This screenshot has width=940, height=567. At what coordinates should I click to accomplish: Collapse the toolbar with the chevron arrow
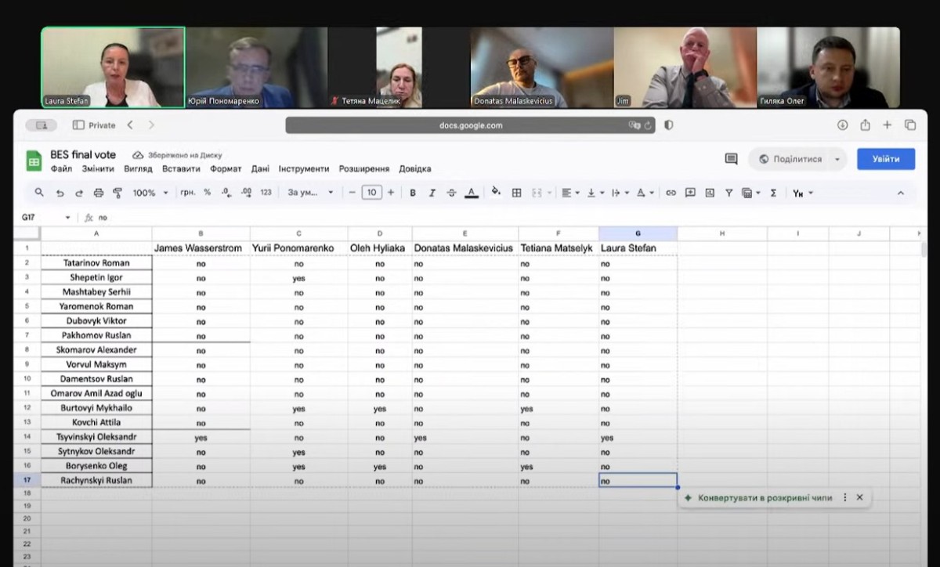point(901,193)
